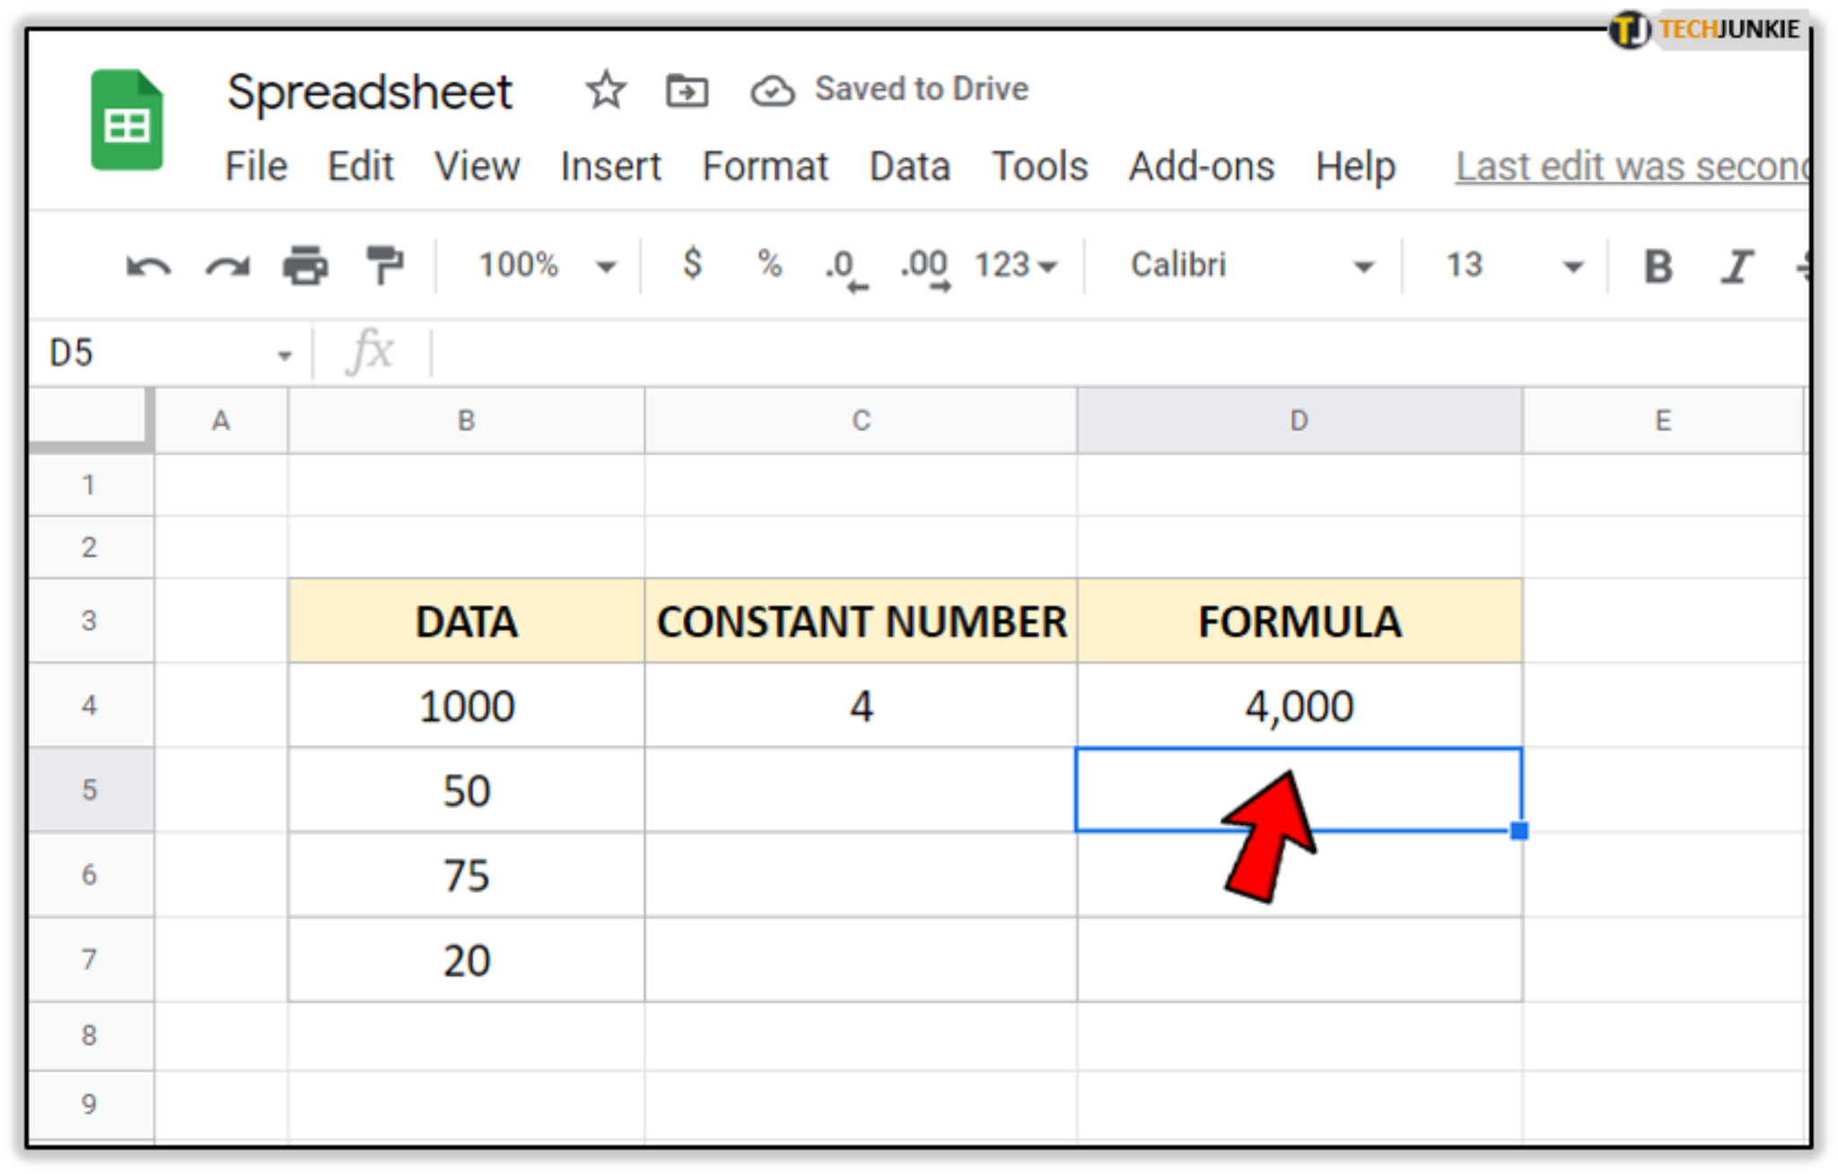The width and height of the screenshot is (1838, 1174).
Task: Format selection as currency
Action: coord(691,265)
